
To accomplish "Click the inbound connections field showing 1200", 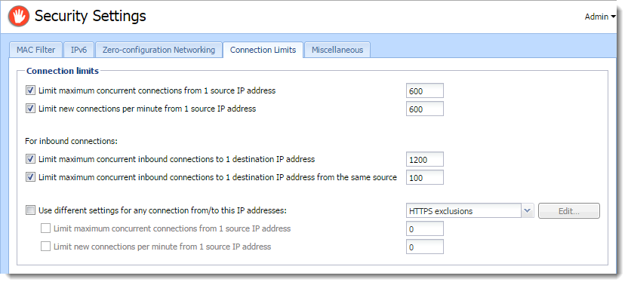I will point(424,159).
